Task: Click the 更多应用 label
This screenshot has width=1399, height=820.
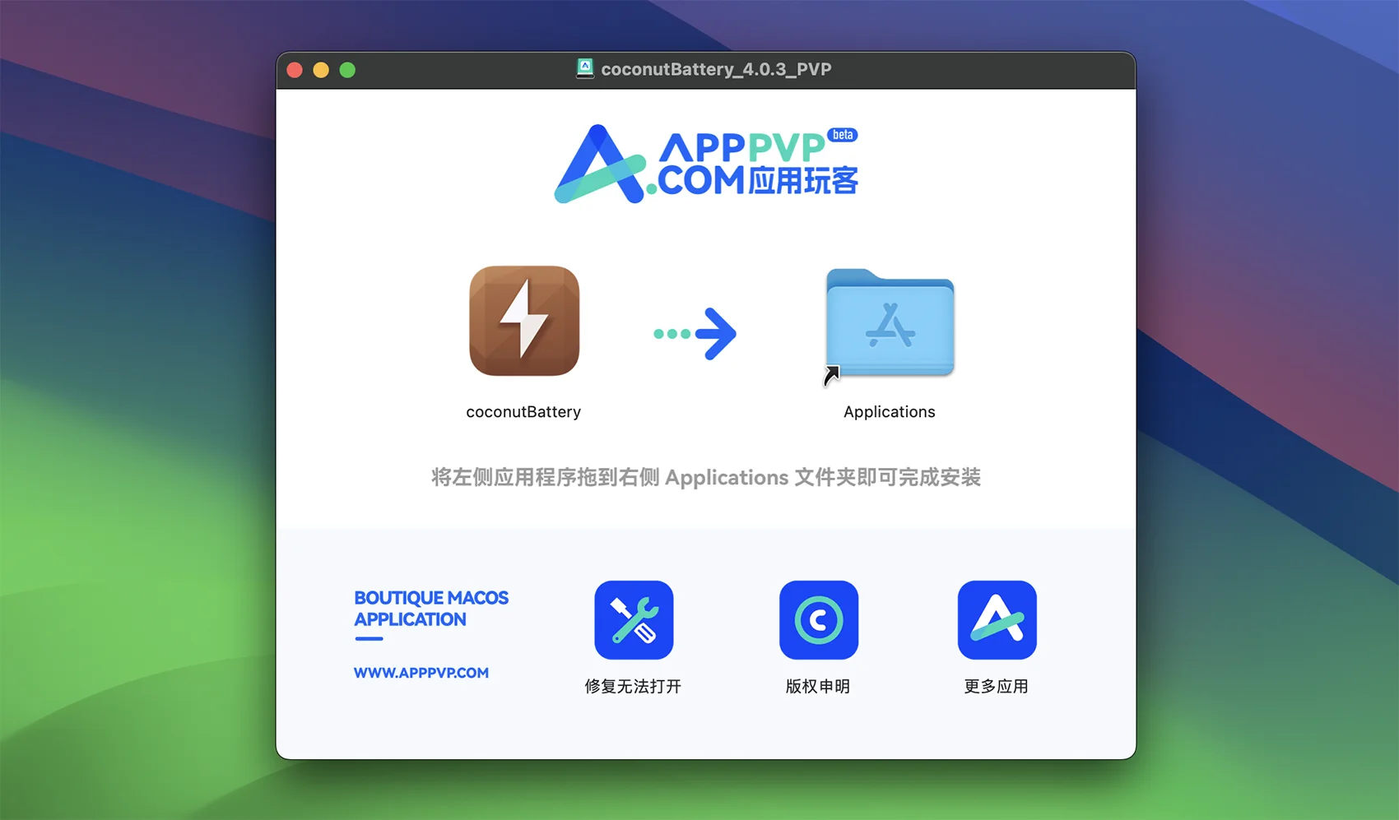Action: tap(997, 686)
